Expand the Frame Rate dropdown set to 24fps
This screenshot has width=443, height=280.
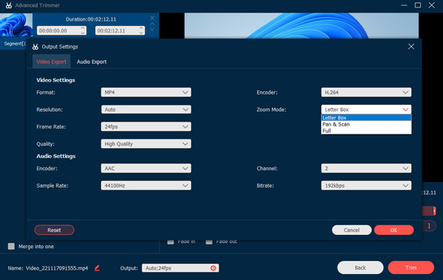(x=146, y=127)
